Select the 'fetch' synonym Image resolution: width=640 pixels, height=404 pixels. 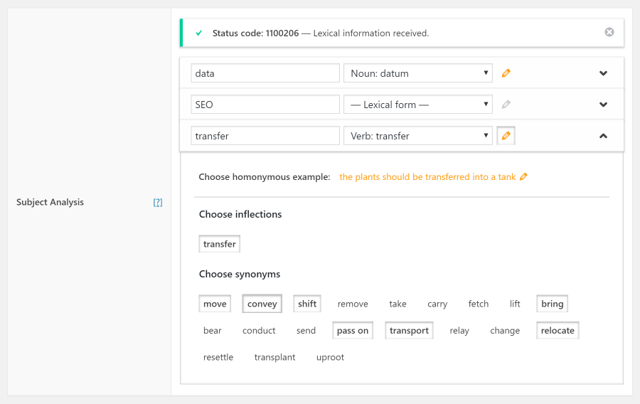coord(479,304)
